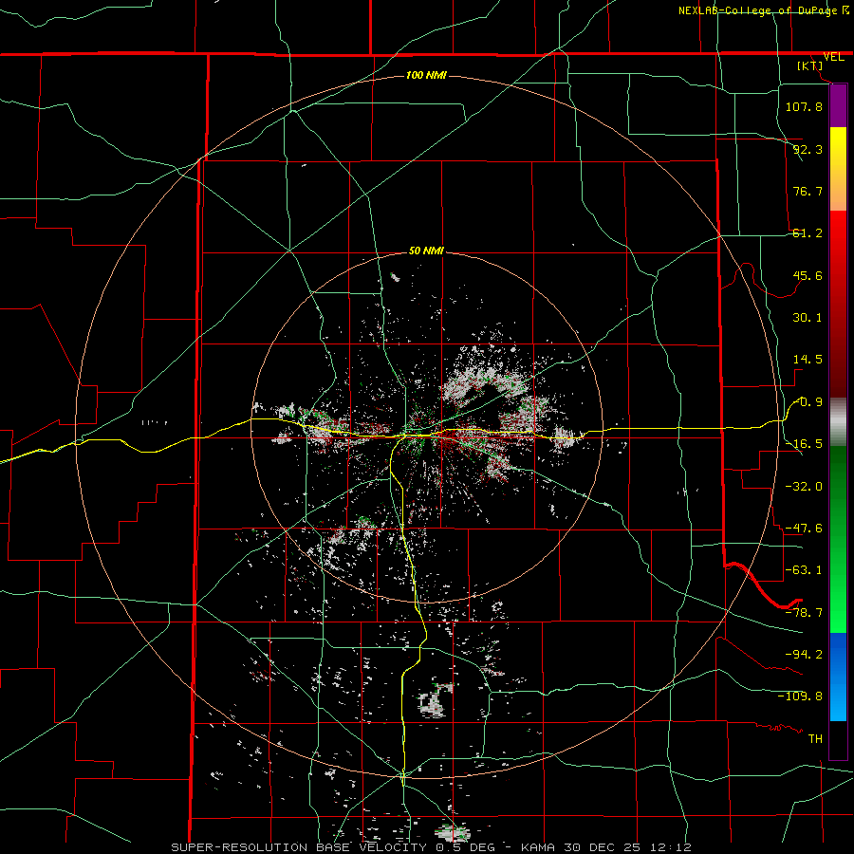The width and height of the screenshot is (854, 854).
Task: Select the -0.9 velocity scale value
Action: click(808, 402)
